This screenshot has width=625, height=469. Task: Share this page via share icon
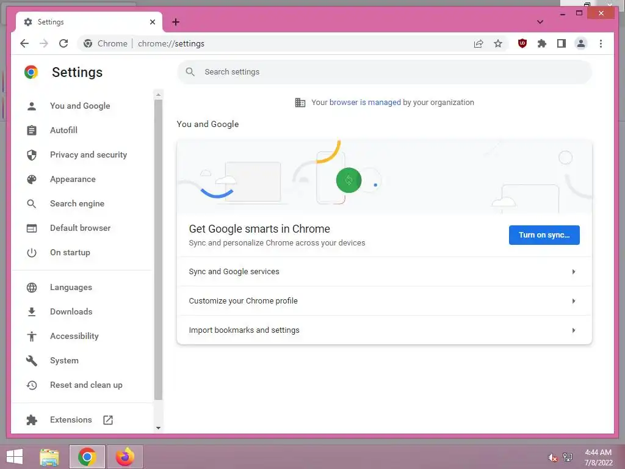pyautogui.click(x=479, y=43)
